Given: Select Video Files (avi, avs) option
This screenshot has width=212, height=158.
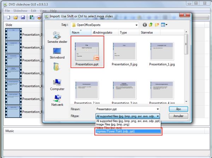Looking at the screenshot, I should (128, 128).
